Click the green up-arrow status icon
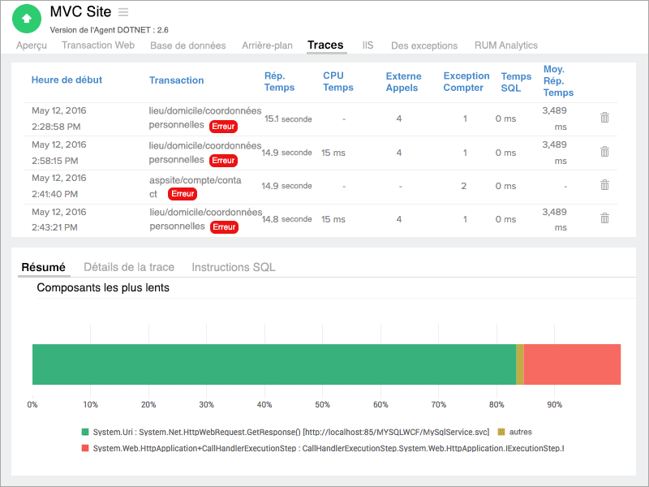This screenshot has width=649, height=487. click(x=27, y=17)
